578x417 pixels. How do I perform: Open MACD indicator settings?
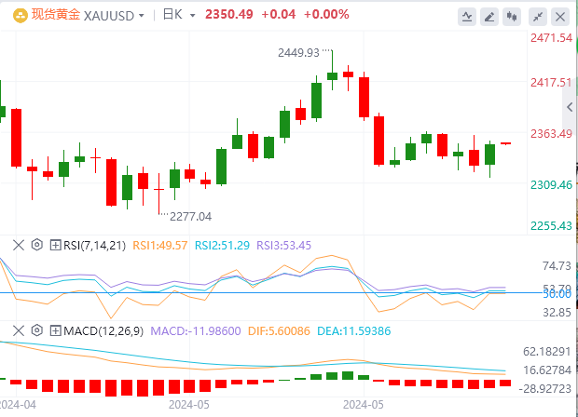click(x=36, y=330)
